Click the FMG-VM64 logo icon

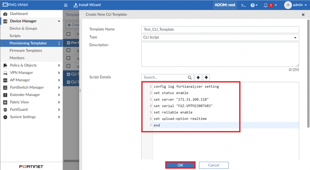5,5
